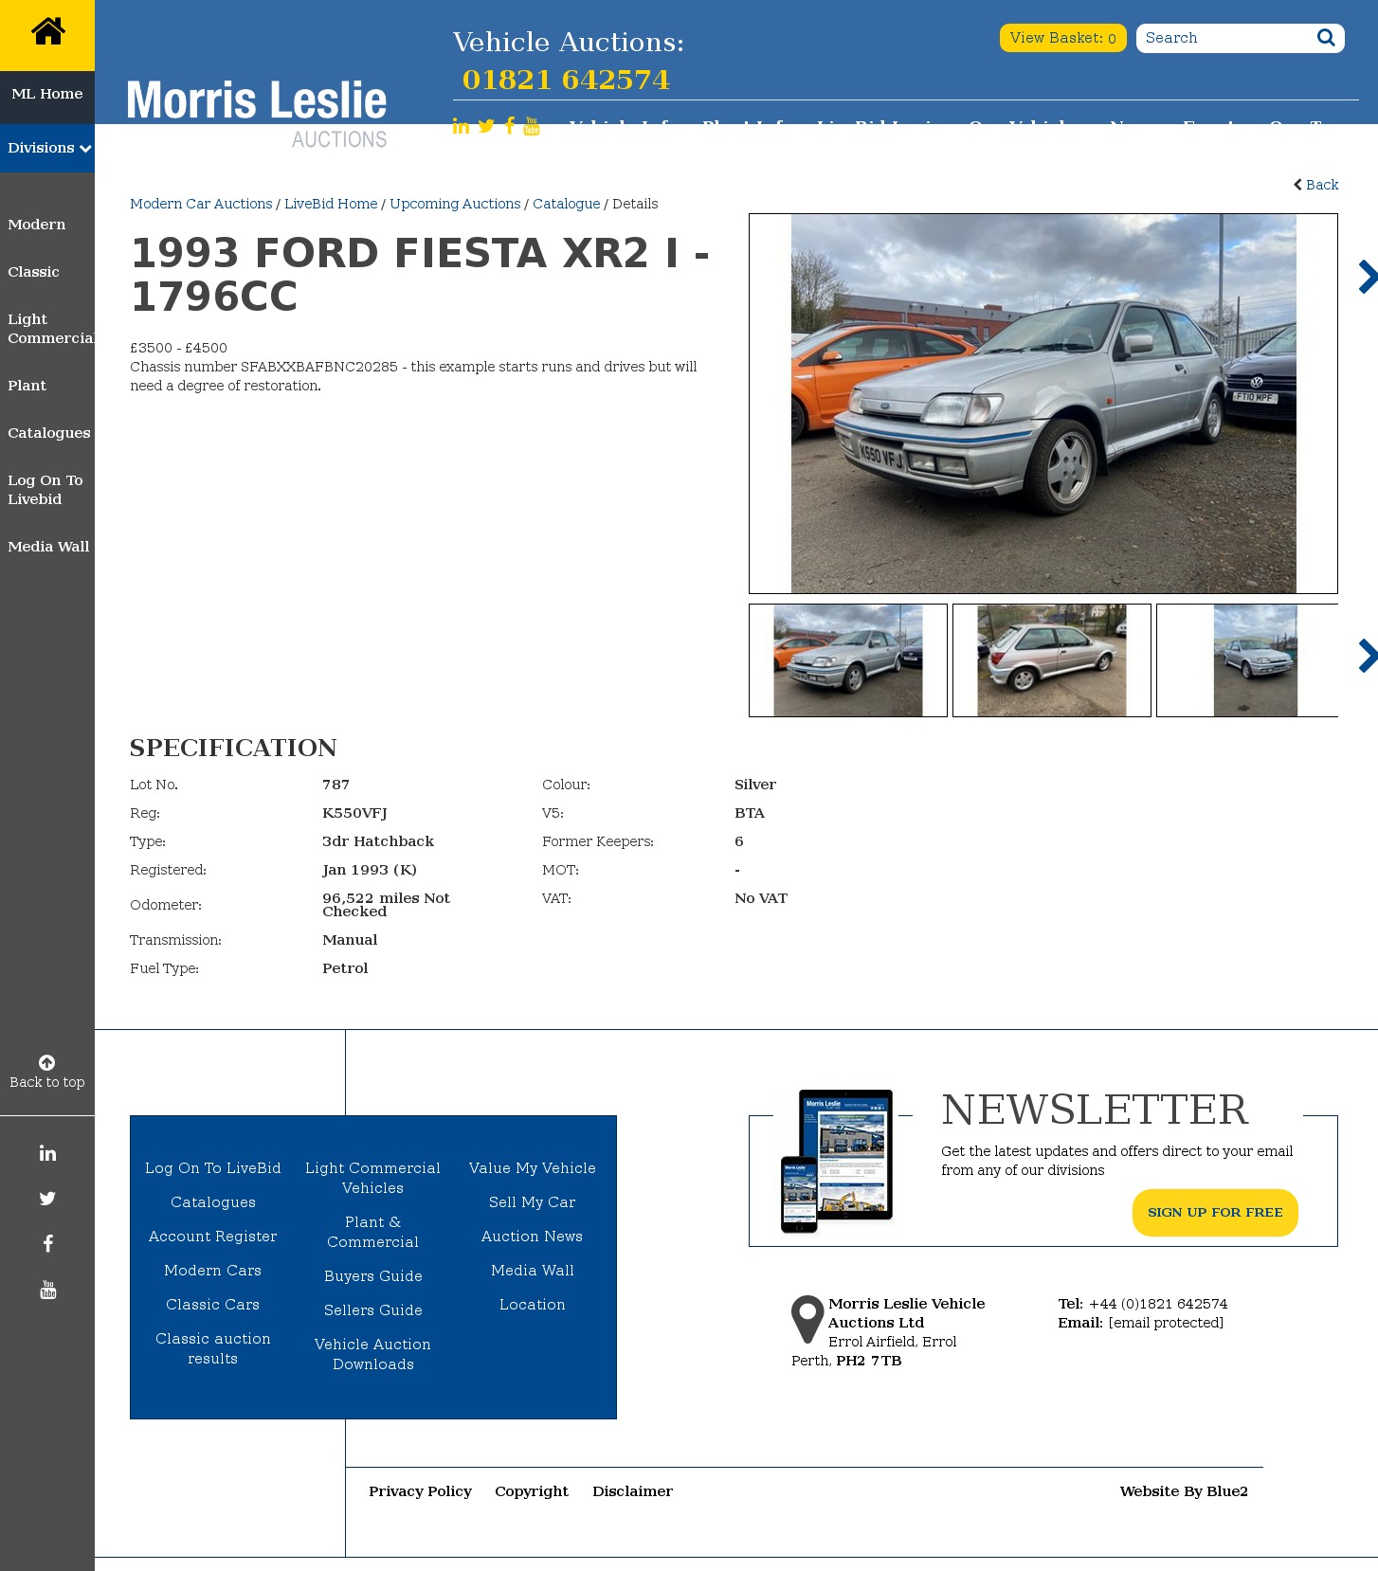Viewport: 1378px width, 1571px height.
Task: Click the newsletter tablet device image
Action: point(837,1161)
